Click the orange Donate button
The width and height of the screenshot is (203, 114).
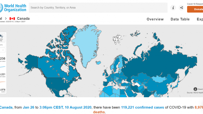click(195, 9)
